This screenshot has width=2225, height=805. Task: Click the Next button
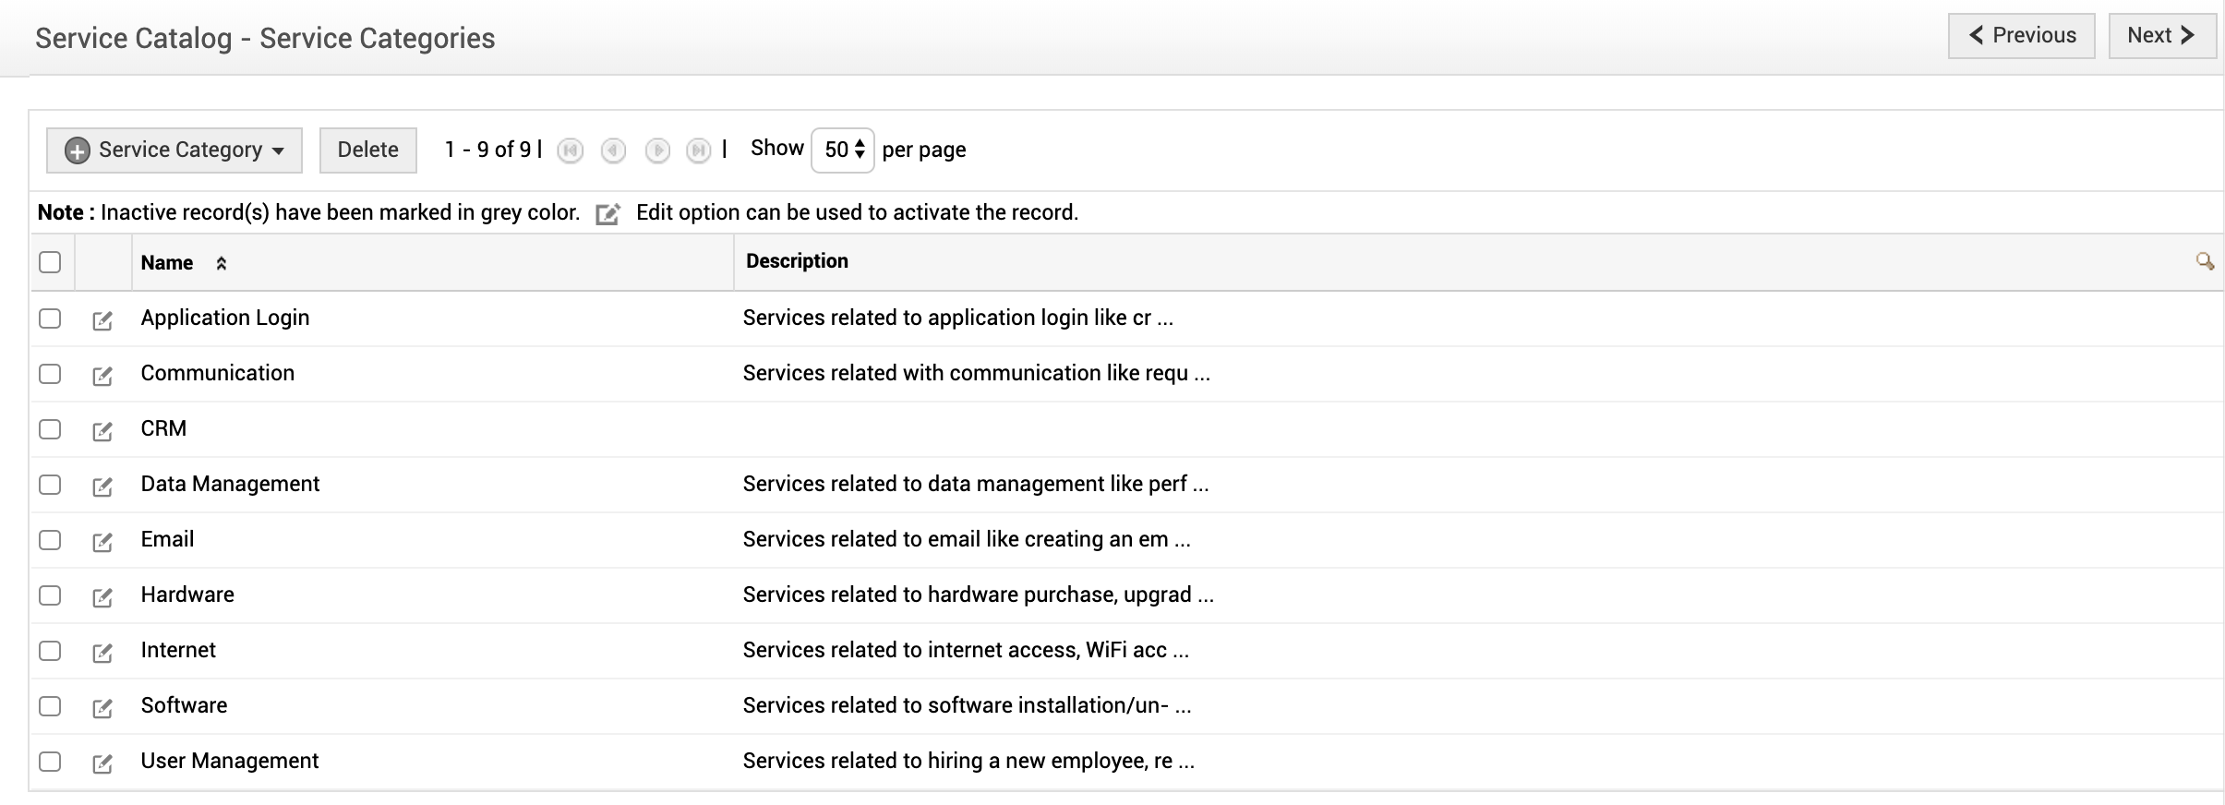pyautogui.click(x=2161, y=36)
